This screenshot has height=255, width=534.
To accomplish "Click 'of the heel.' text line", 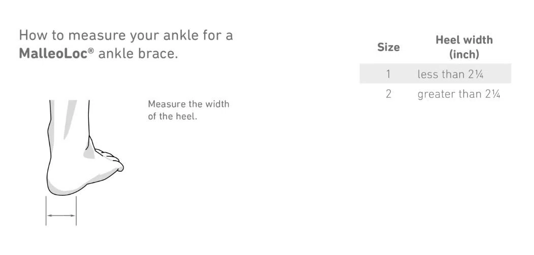I will (x=173, y=116).
